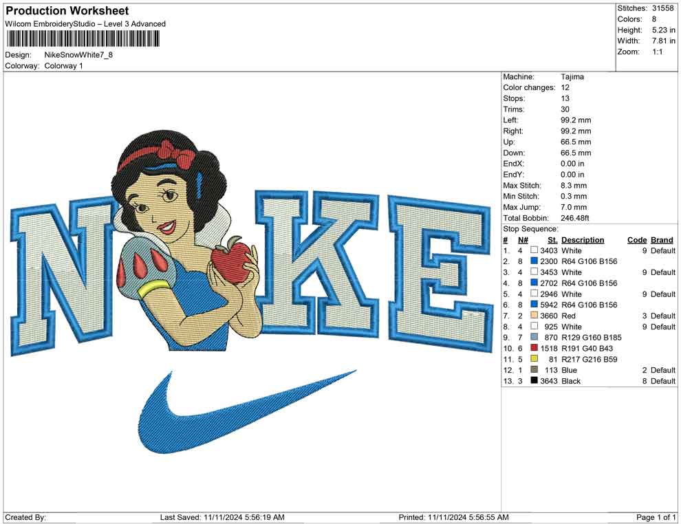Click the 'Page 1 of 1' footer text
This screenshot has width=681, height=524.
coord(656,517)
